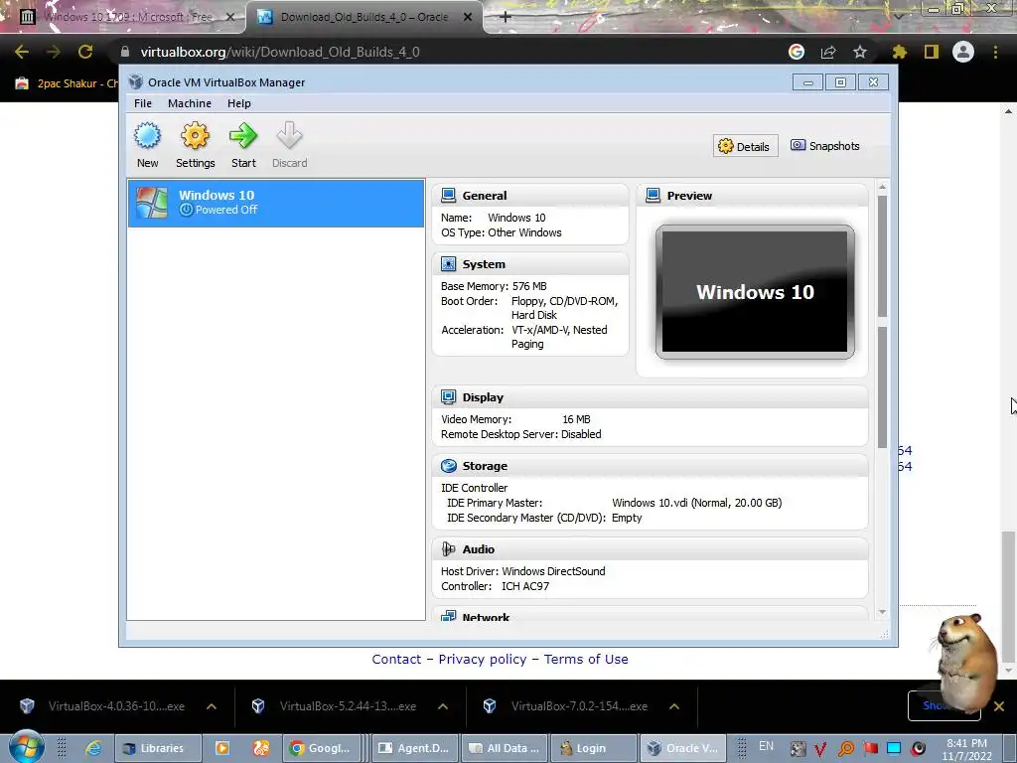1017x763 pixels.
Task: Click the System section header
Action: 530,264
